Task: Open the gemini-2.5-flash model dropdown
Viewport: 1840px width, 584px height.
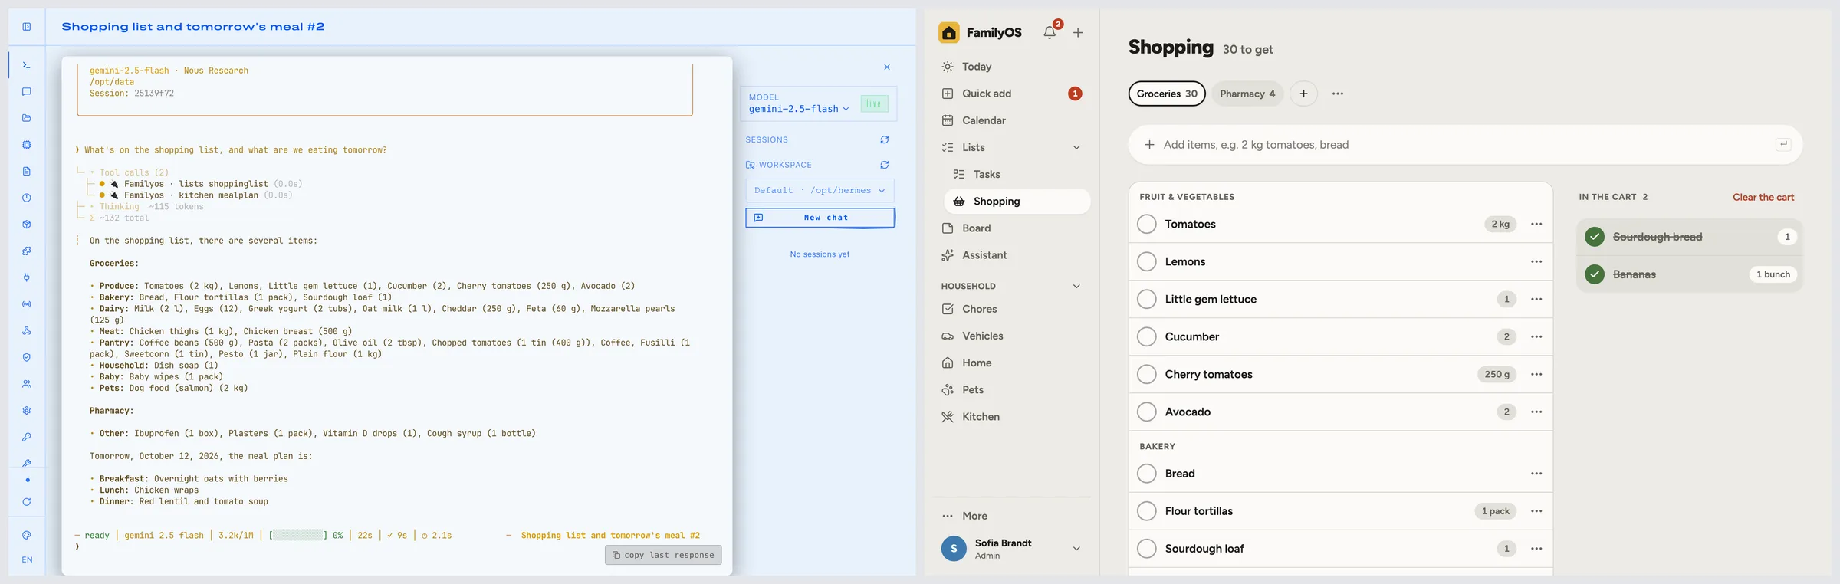Action: point(799,109)
